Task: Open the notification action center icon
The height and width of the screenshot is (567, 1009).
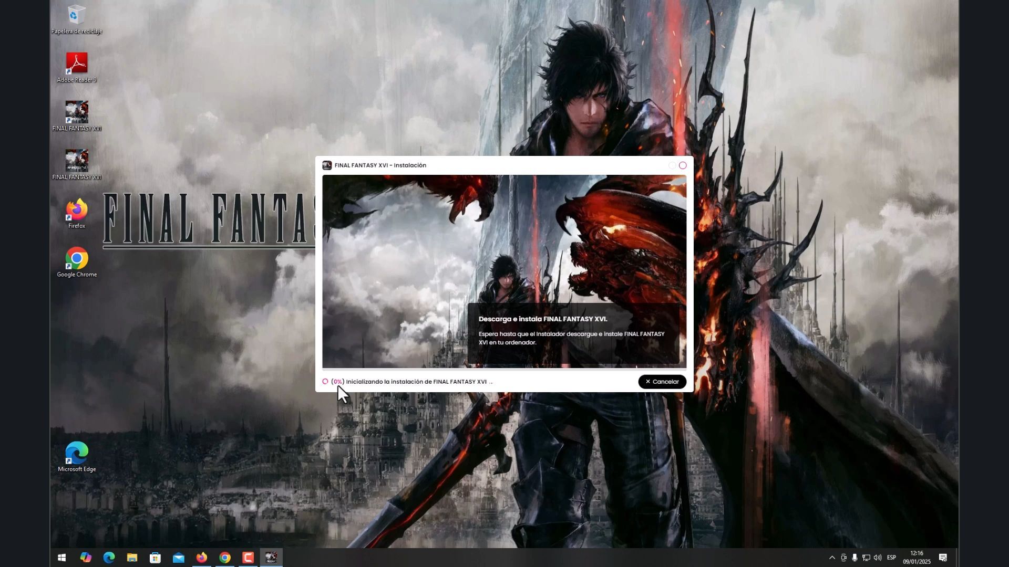Action: (x=943, y=558)
